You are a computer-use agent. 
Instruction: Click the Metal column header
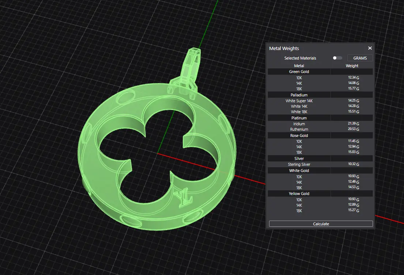(x=299, y=66)
